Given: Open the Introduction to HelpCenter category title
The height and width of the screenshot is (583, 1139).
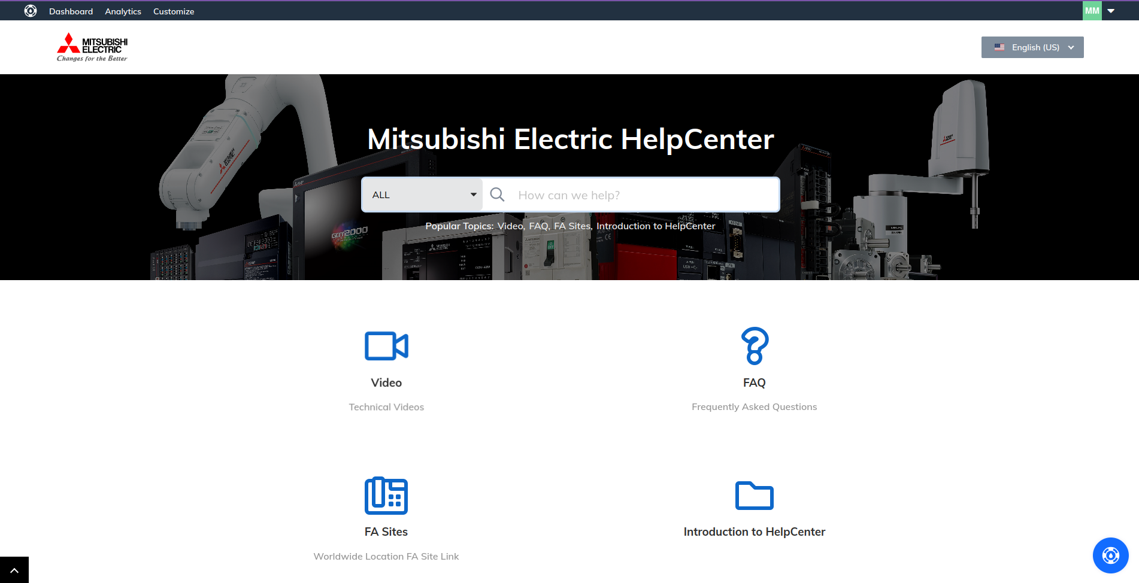Looking at the screenshot, I should [x=755, y=532].
